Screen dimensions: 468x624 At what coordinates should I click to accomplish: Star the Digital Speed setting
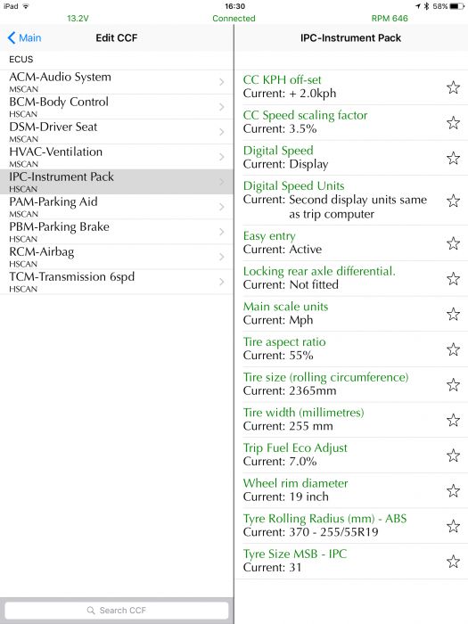click(x=453, y=158)
